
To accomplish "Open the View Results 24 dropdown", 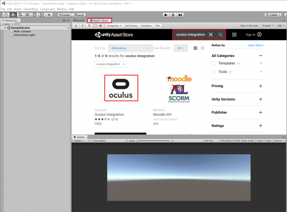I will click(181, 48).
